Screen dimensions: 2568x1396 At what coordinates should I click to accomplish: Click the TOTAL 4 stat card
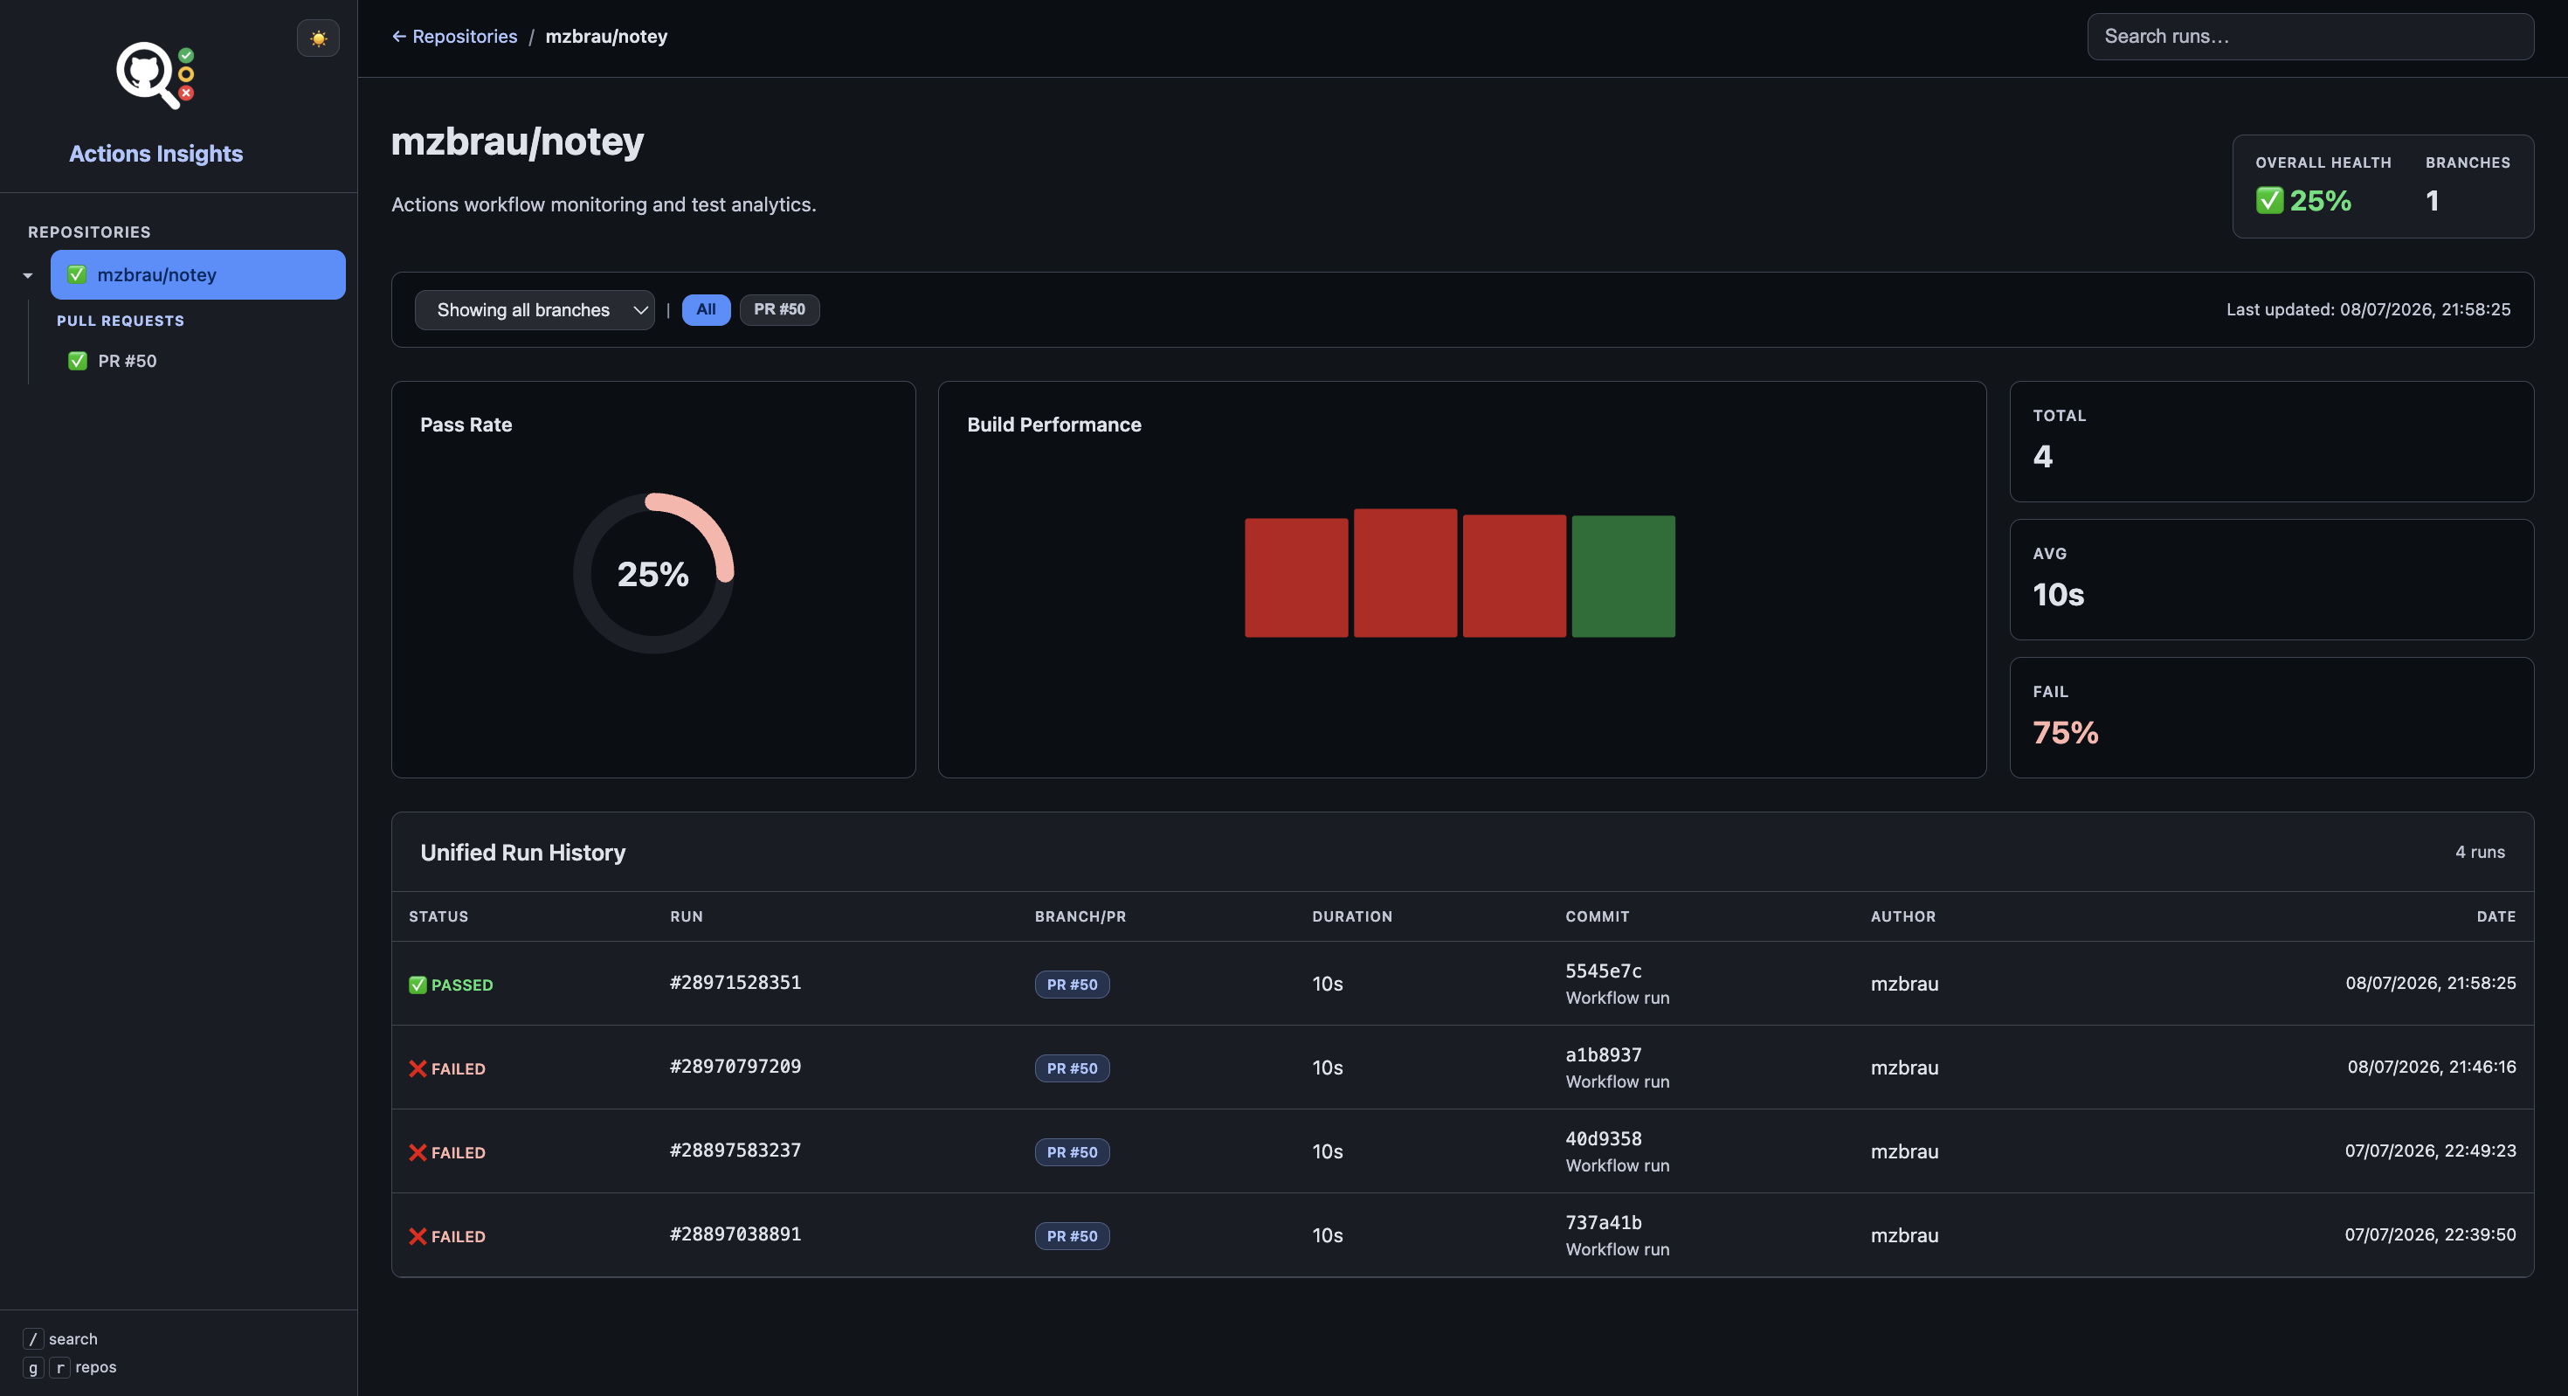pos(2271,442)
